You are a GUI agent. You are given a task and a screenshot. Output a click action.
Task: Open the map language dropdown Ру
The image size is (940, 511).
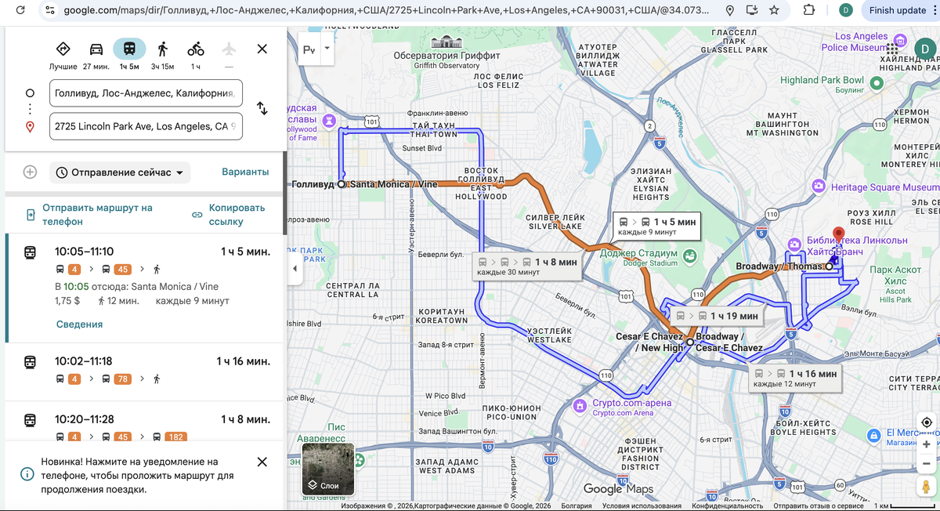[x=317, y=49]
